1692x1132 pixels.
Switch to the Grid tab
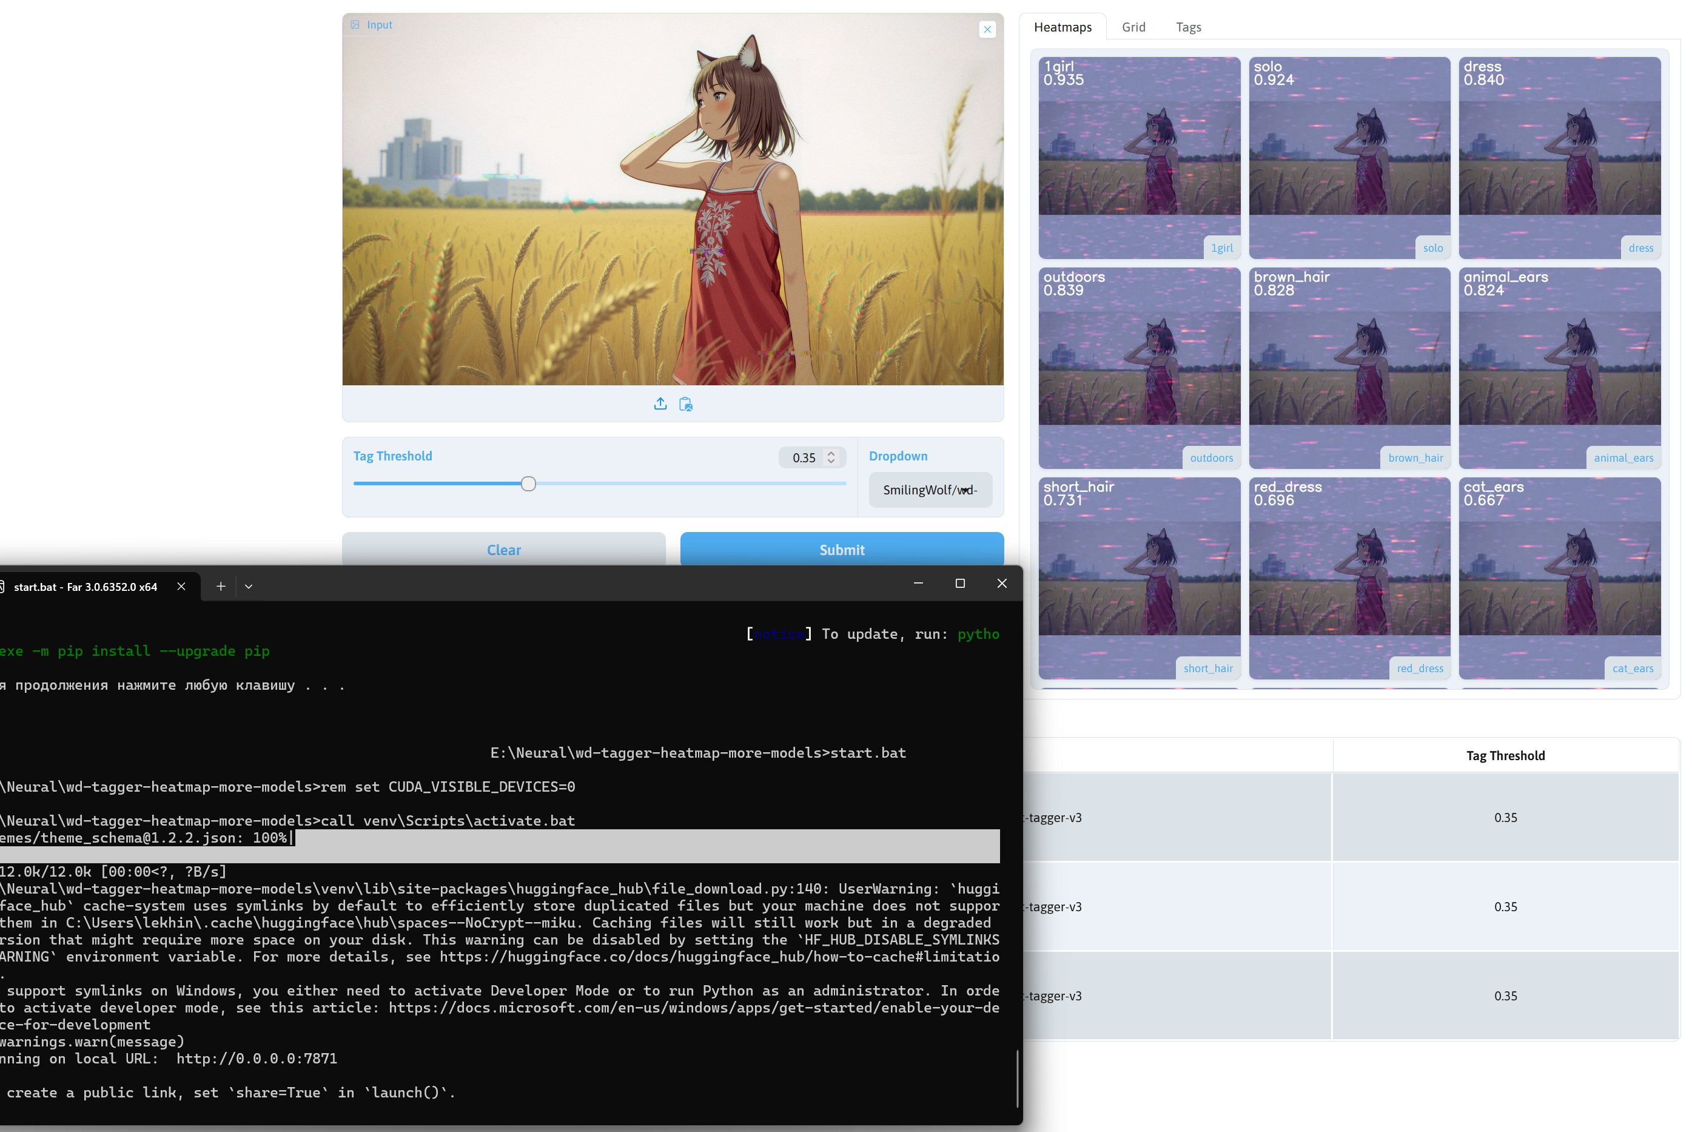[x=1133, y=27]
